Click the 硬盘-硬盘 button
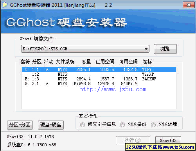This screenshot has width=196, height=151. click(x=51, y=125)
